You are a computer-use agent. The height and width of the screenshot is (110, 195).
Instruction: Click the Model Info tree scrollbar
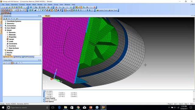(41, 34)
